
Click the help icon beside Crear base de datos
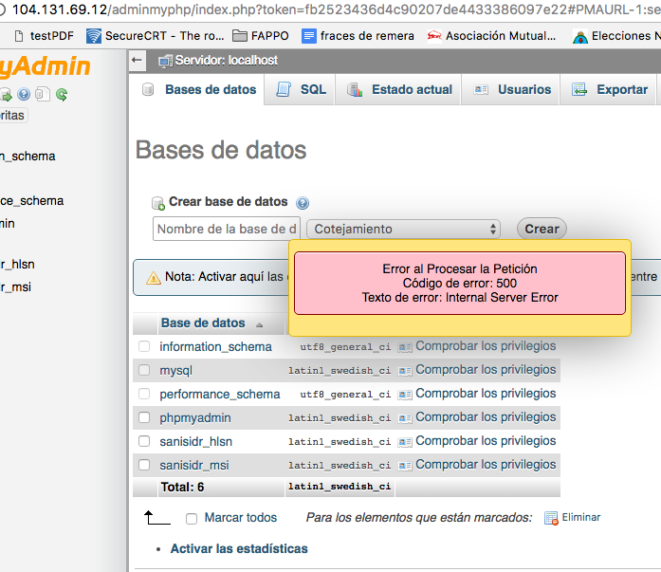(x=303, y=203)
